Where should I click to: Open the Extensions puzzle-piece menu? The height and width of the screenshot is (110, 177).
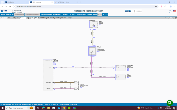coord(165,7)
